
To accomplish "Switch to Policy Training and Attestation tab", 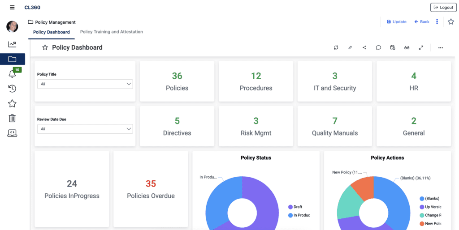I will point(112,32).
